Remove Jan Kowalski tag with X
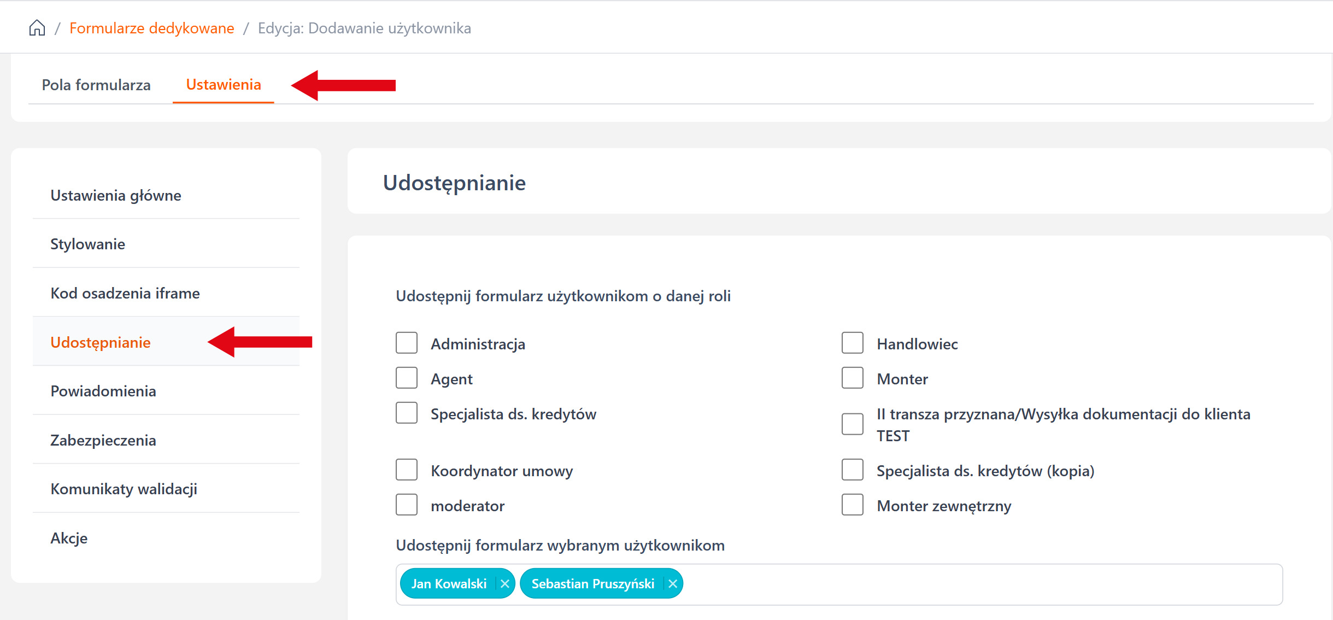This screenshot has width=1333, height=620. [x=505, y=584]
